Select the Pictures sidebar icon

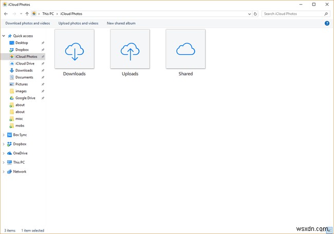pyautogui.click(x=12, y=84)
